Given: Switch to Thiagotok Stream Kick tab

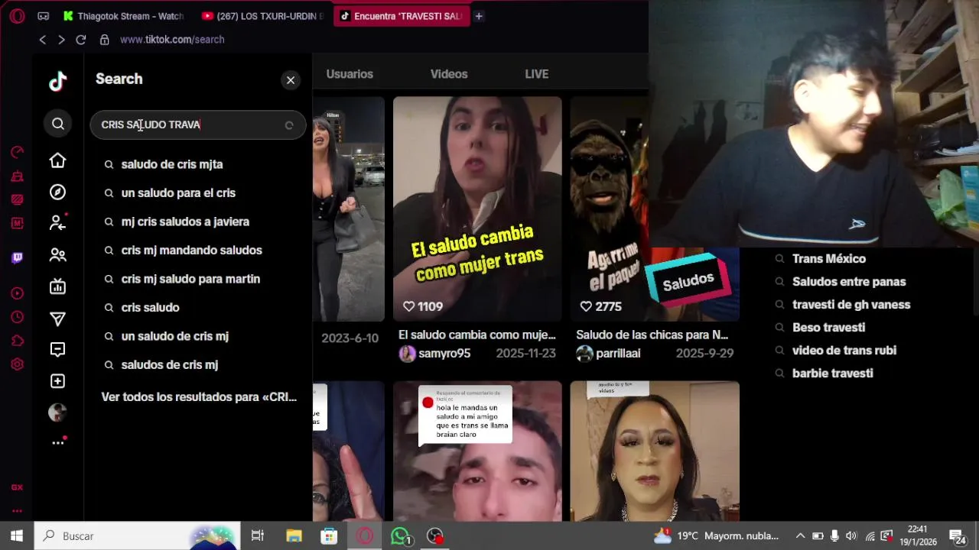Looking at the screenshot, I should [x=124, y=16].
